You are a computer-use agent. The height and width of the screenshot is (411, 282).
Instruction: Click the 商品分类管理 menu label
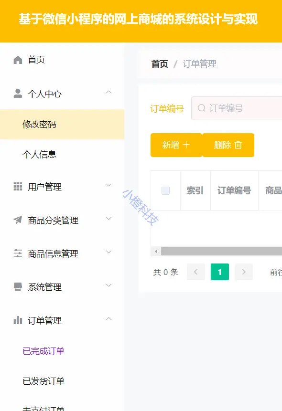pyautogui.click(x=53, y=221)
